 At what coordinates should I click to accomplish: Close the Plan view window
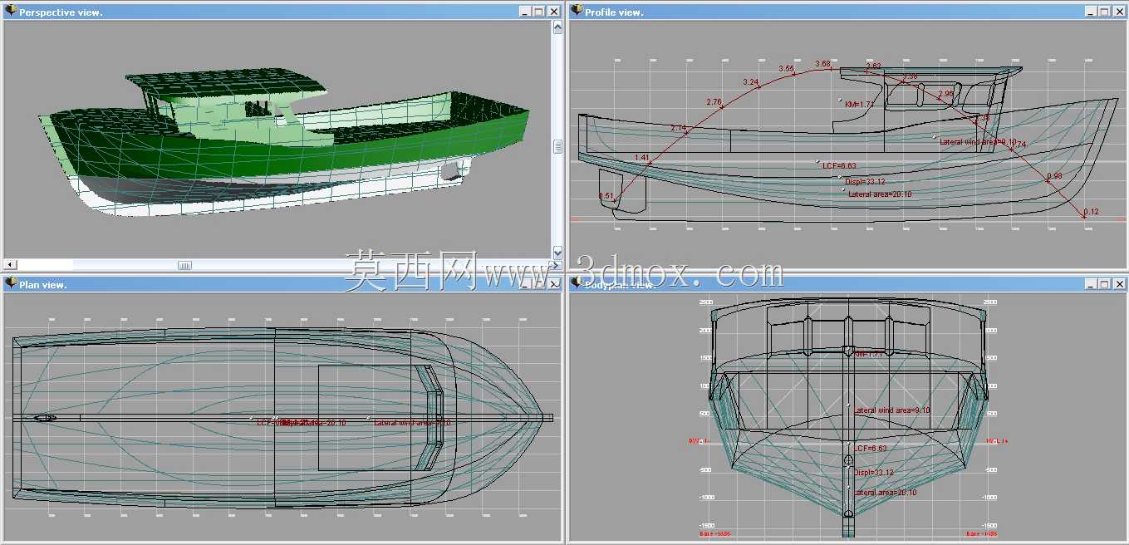point(553,284)
